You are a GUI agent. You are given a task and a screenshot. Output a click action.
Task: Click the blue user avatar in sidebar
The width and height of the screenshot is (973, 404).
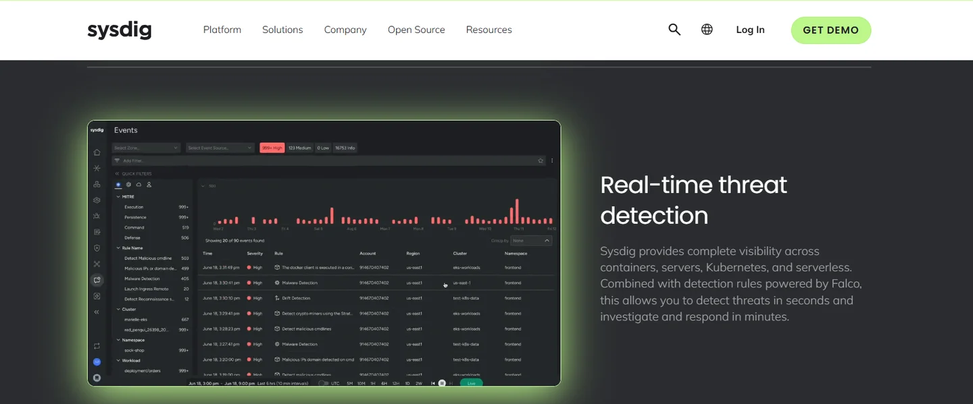click(x=97, y=362)
